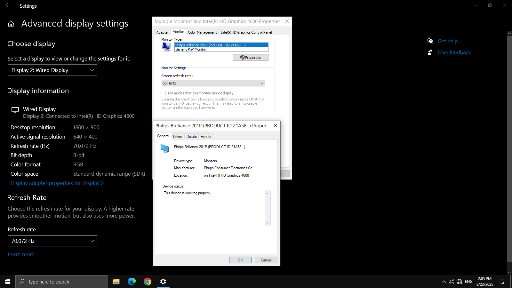Open notification center icon

pos(501,282)
